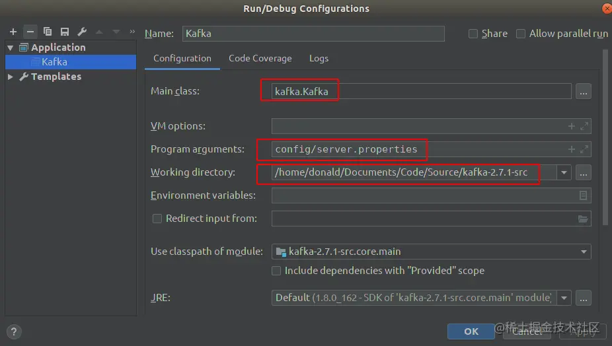This screenshot has height=346, width=612.
Task: Confirm settings with the OK button
Action: click(471, 331)
